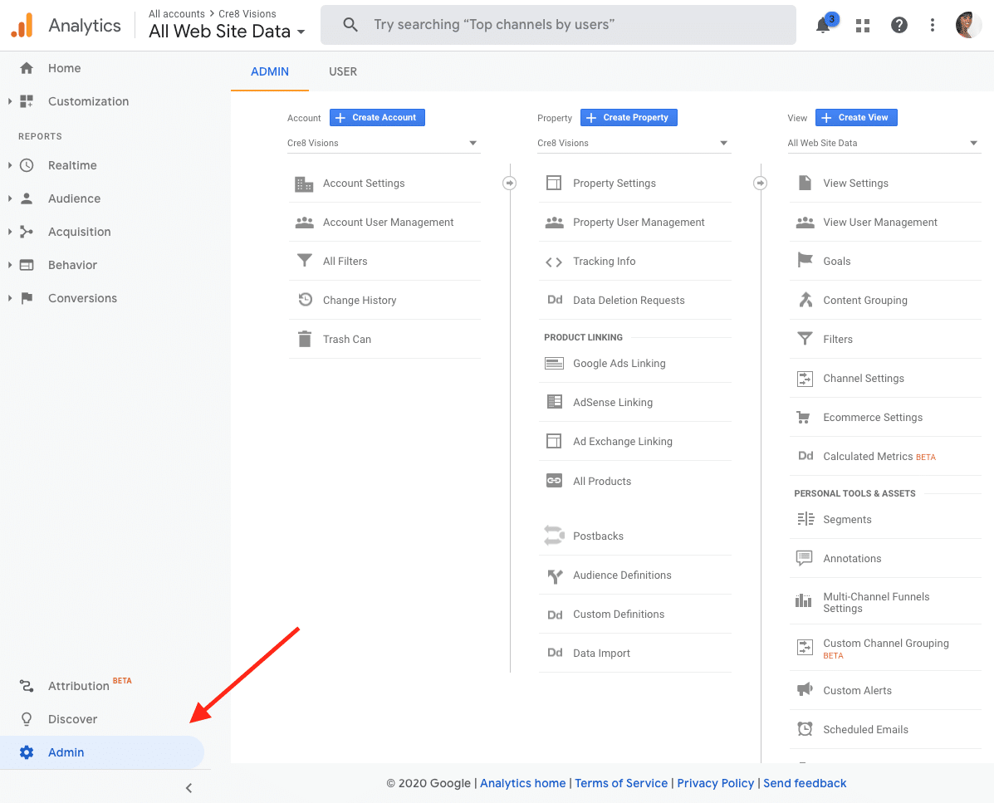Click the Home house icon
Screen dimensions: 994x803
coord(27,68)
